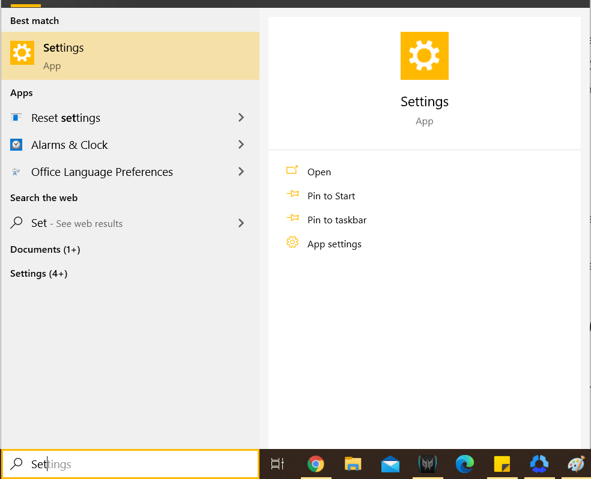The image size is (591, 479).
Task: Click the Best match heading
Action: coord(34,21)
